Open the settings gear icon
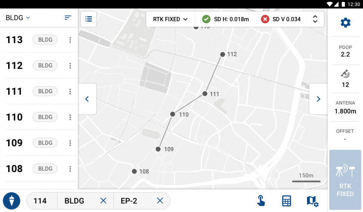Image resolution: width=363 pixels, height=212 pixels. pyautogui.click(x=345, y=23)
